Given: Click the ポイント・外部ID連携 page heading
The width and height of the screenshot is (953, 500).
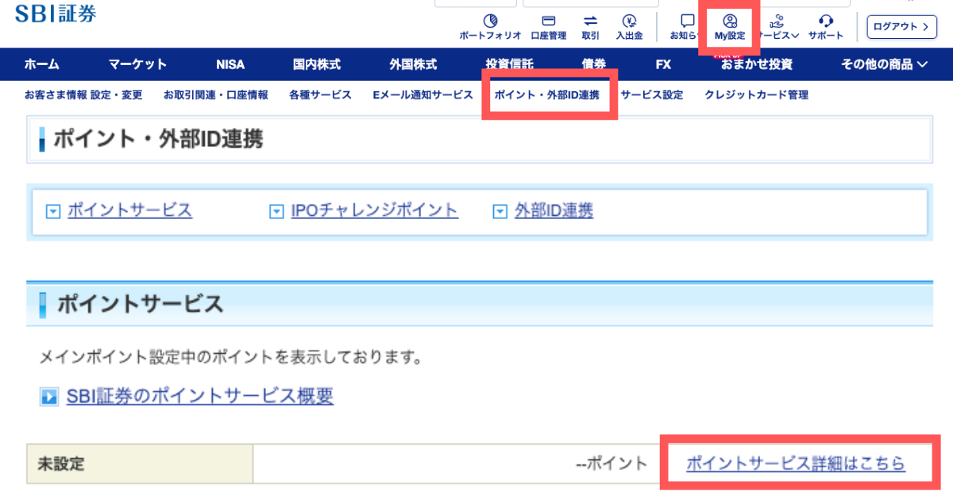Looking at the screenshot, I should click(x=158, y=140).
